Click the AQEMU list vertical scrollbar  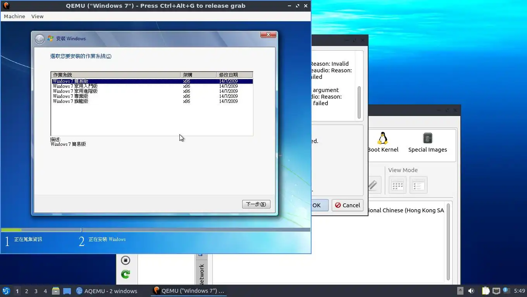448,242
